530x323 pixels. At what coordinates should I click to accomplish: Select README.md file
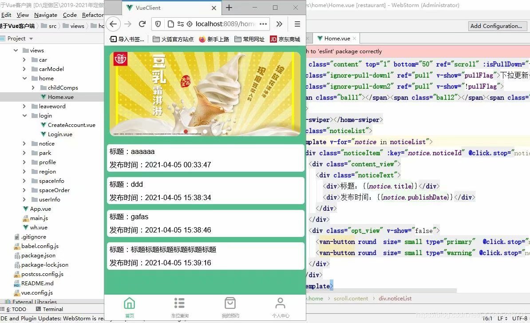(x=34, y=284)
